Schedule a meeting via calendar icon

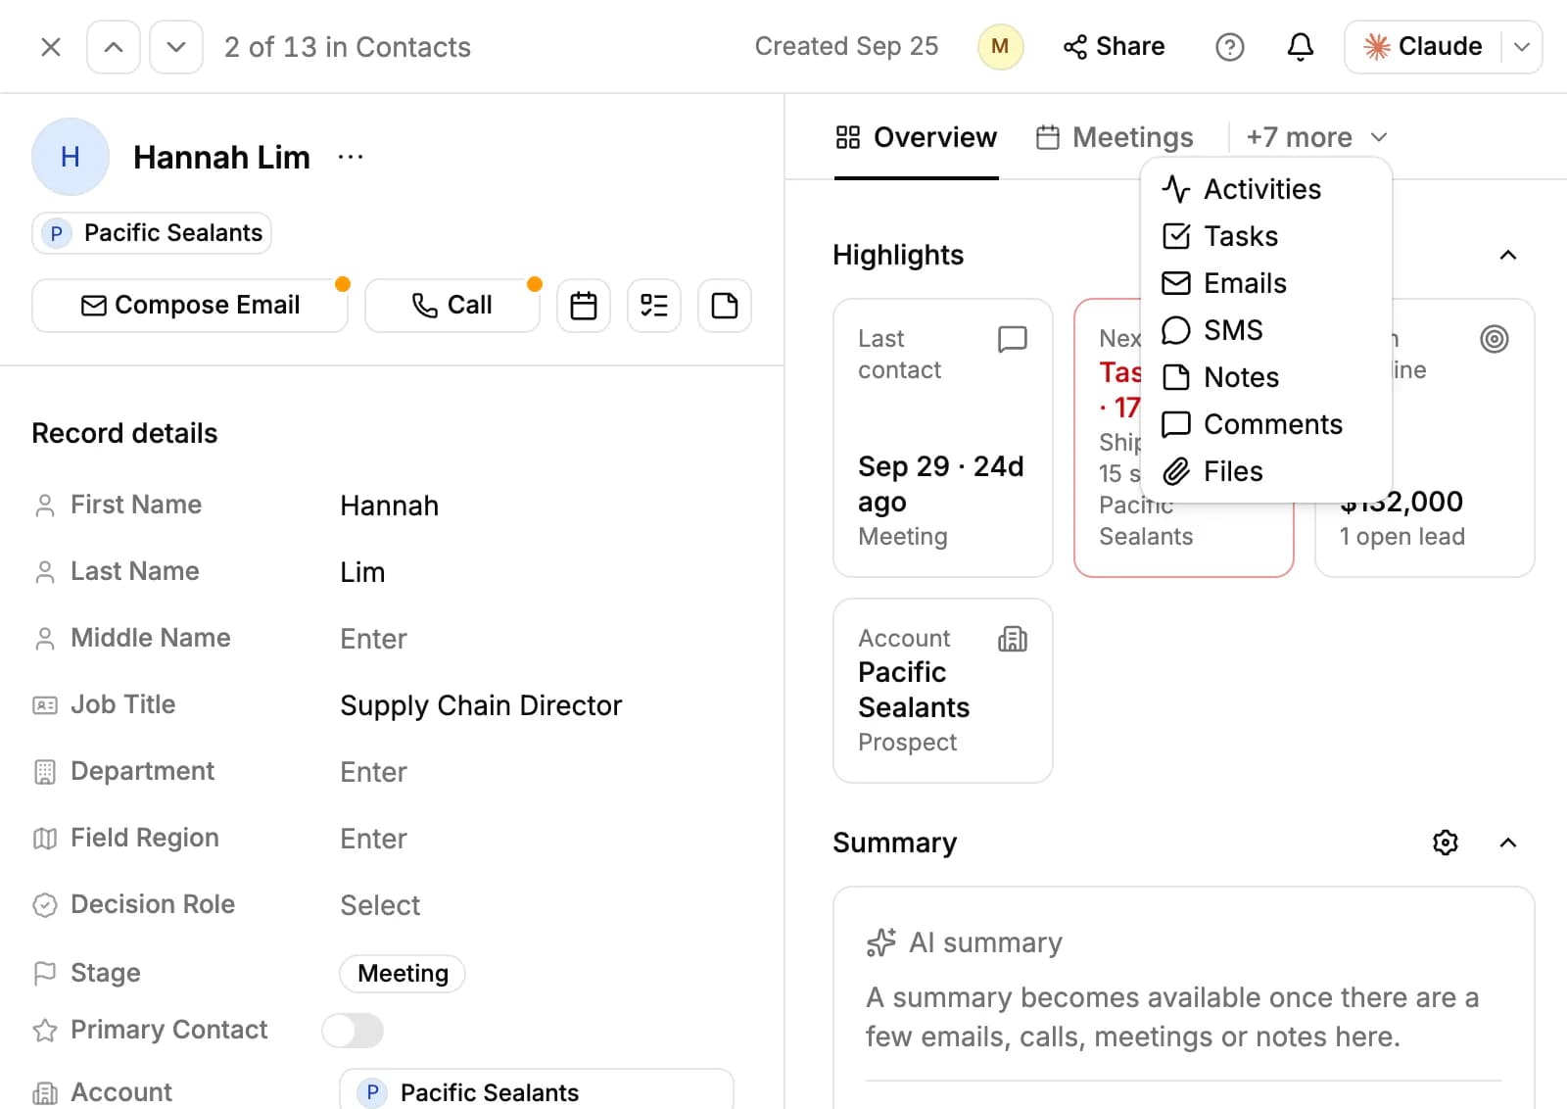point(584,306)
